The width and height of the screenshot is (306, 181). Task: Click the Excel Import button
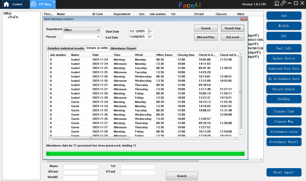[x=284, y=172]
